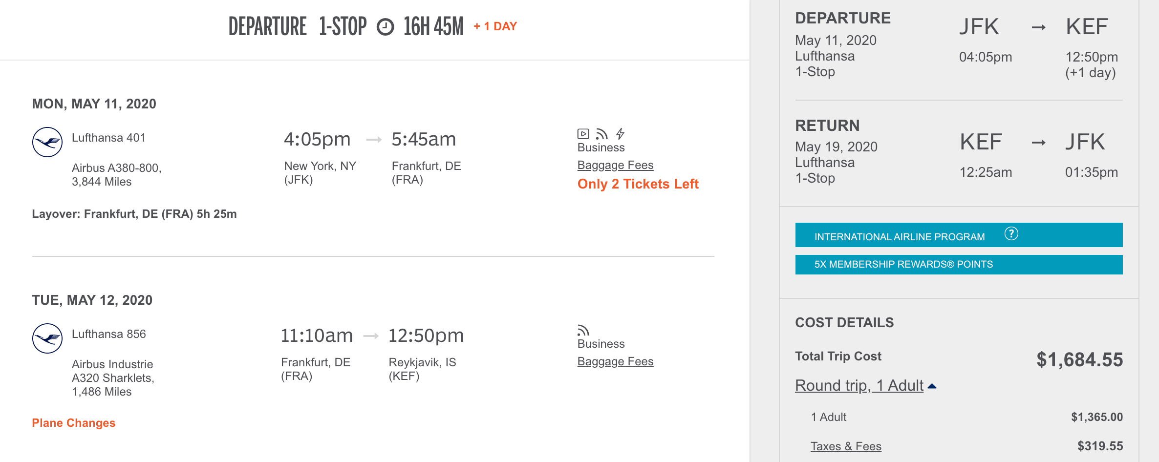Click the clock icon beside 16H 45M

pyautogui.click(x=385, y=27)
